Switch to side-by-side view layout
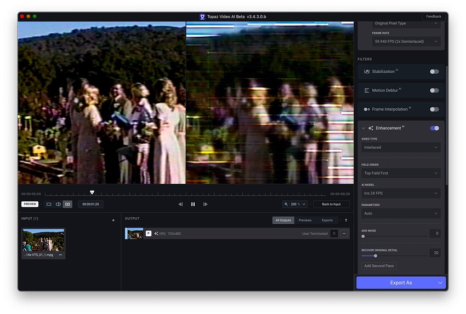The image size is (466, 314). [67, 204]
